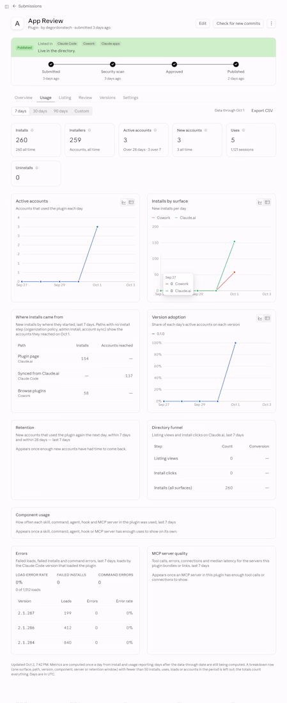
Task: Click the Cowork point near 50 installs
Action: coord(234,272)
